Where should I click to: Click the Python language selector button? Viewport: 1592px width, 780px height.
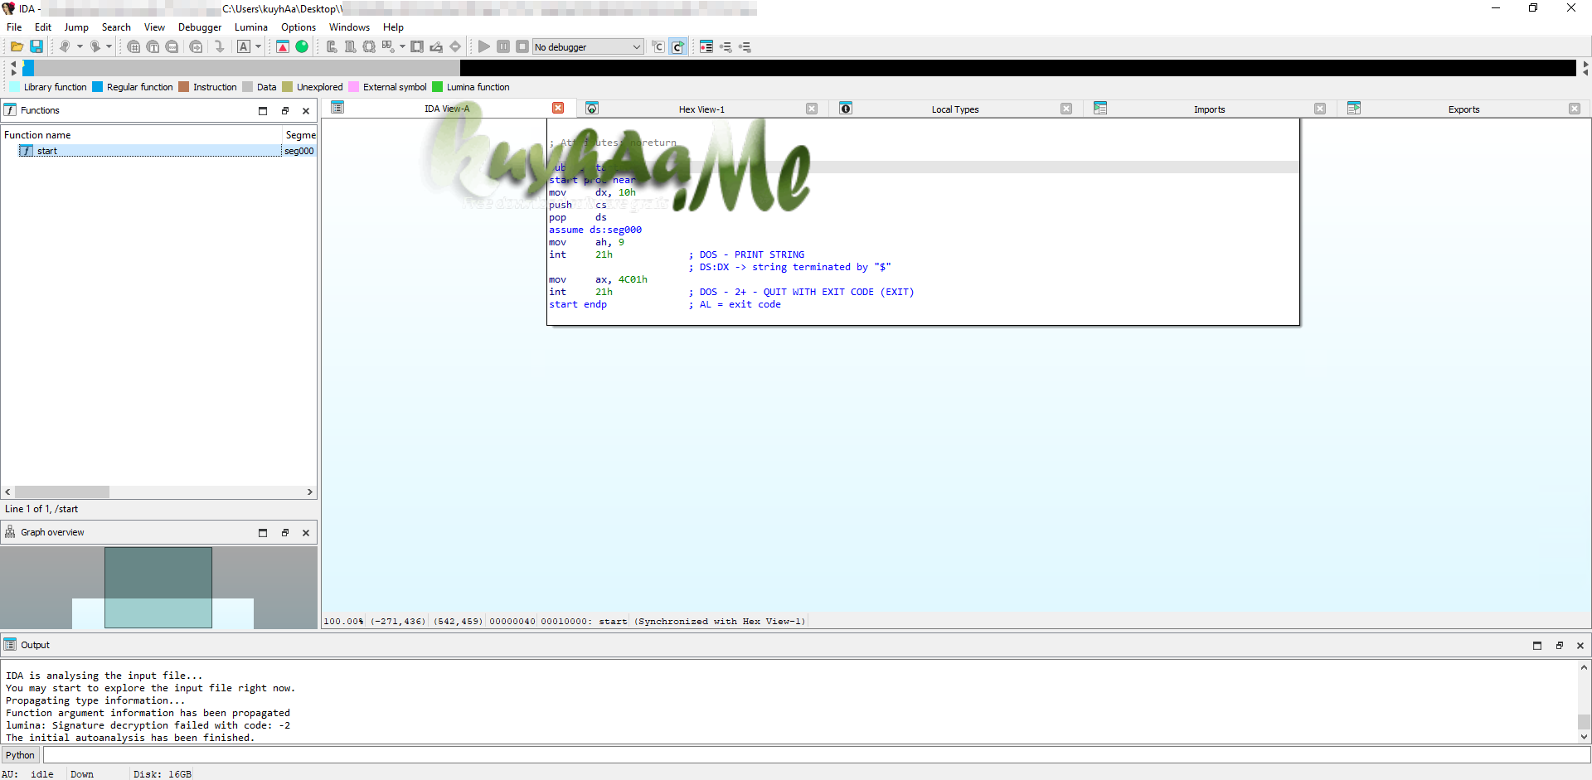click(21, 755)
